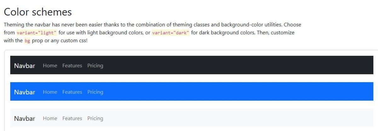Select Features in the light navbar
378x131 pixels.
72,118
